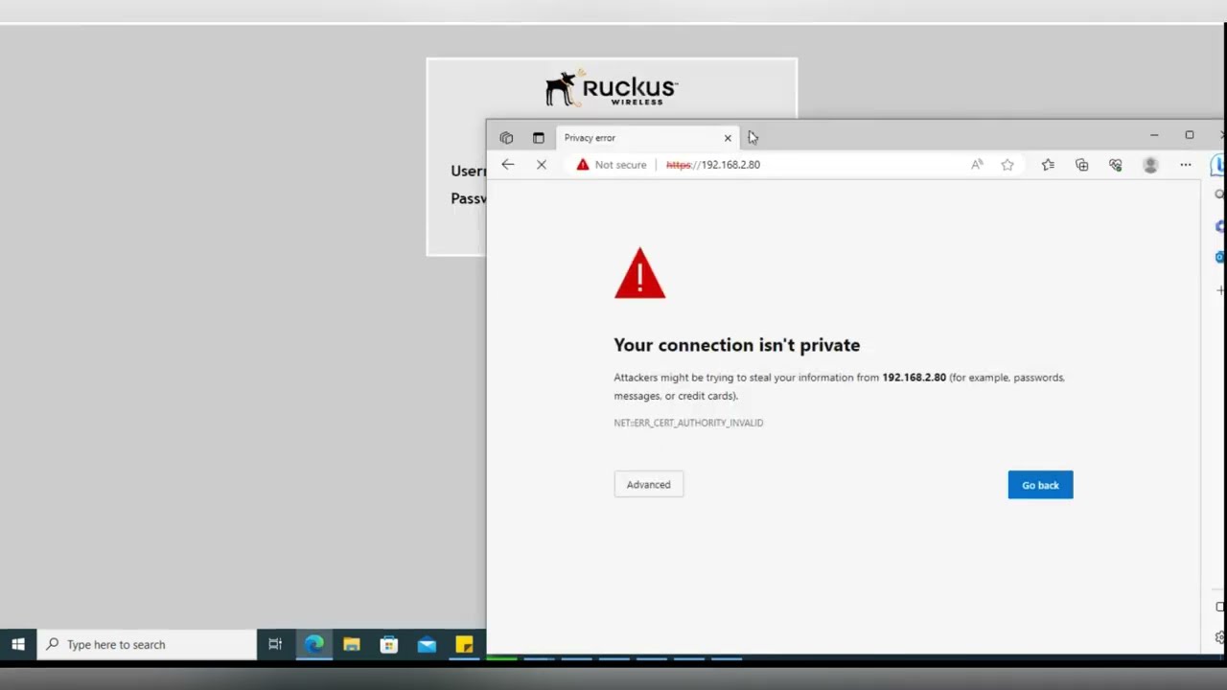
Task: Open Settings and more ellipsis menu
Action: click(1186, 165)
